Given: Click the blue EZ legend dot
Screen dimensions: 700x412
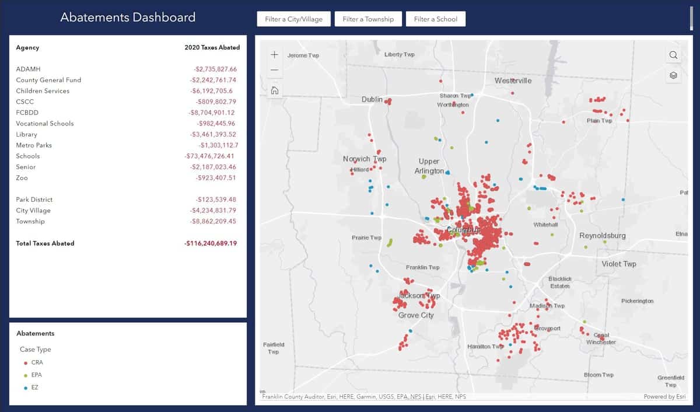Looking at the screenshot, I should click(26, 388).
